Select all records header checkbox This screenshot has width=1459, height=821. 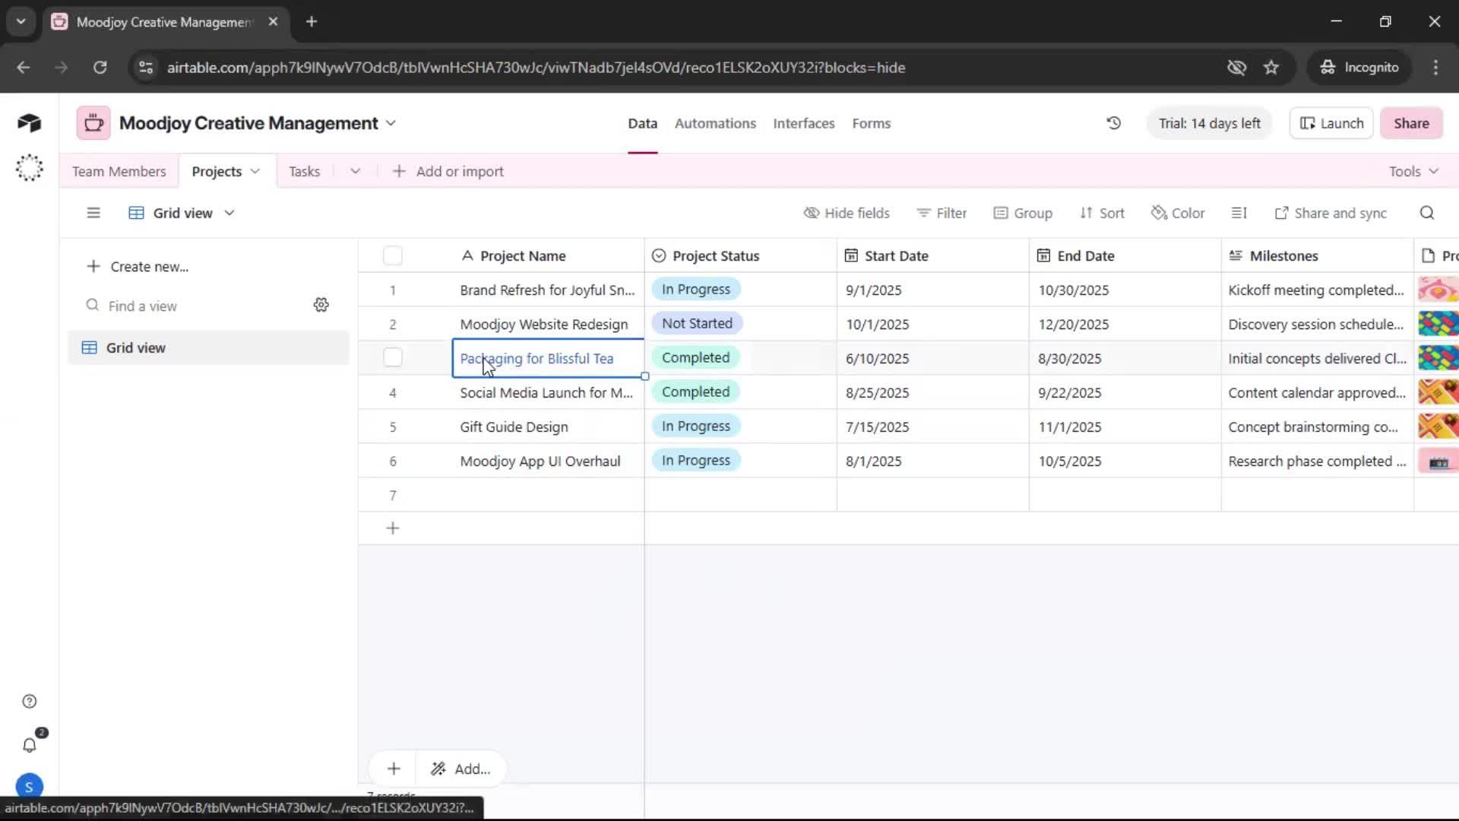coord(393,255)
